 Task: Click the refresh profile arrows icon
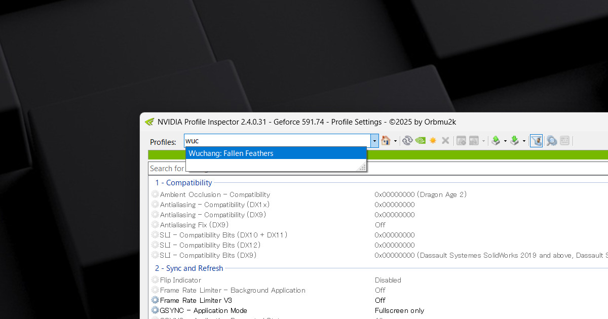tap(407, 141)
